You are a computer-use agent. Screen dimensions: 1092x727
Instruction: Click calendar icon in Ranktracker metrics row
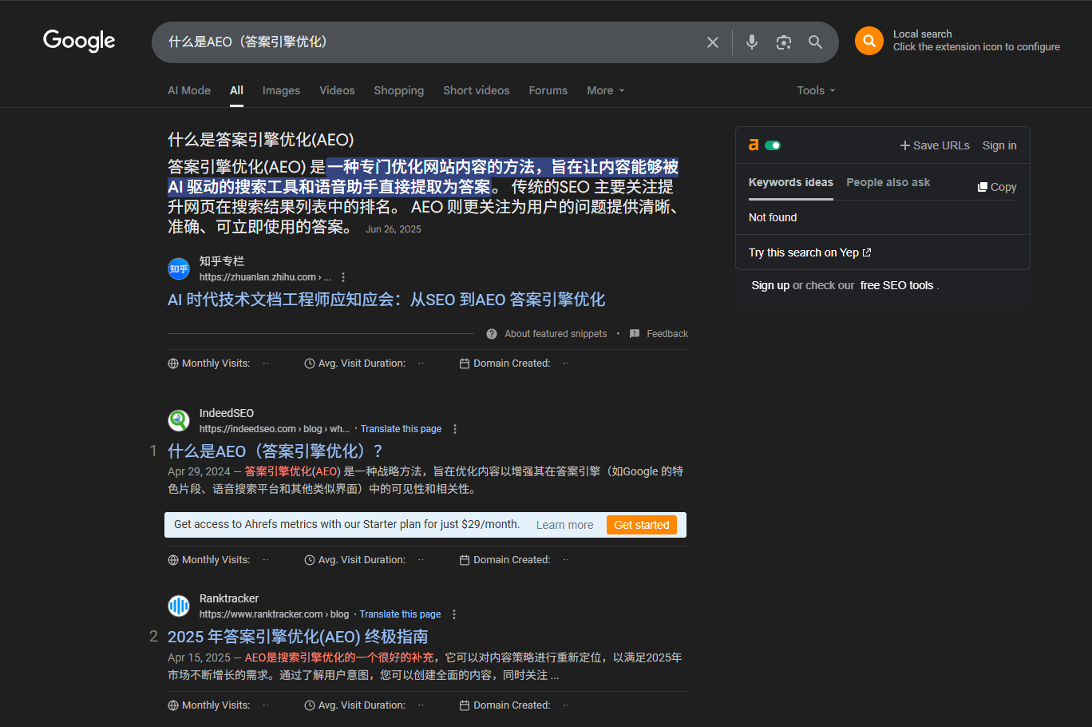tap(465, 705)
